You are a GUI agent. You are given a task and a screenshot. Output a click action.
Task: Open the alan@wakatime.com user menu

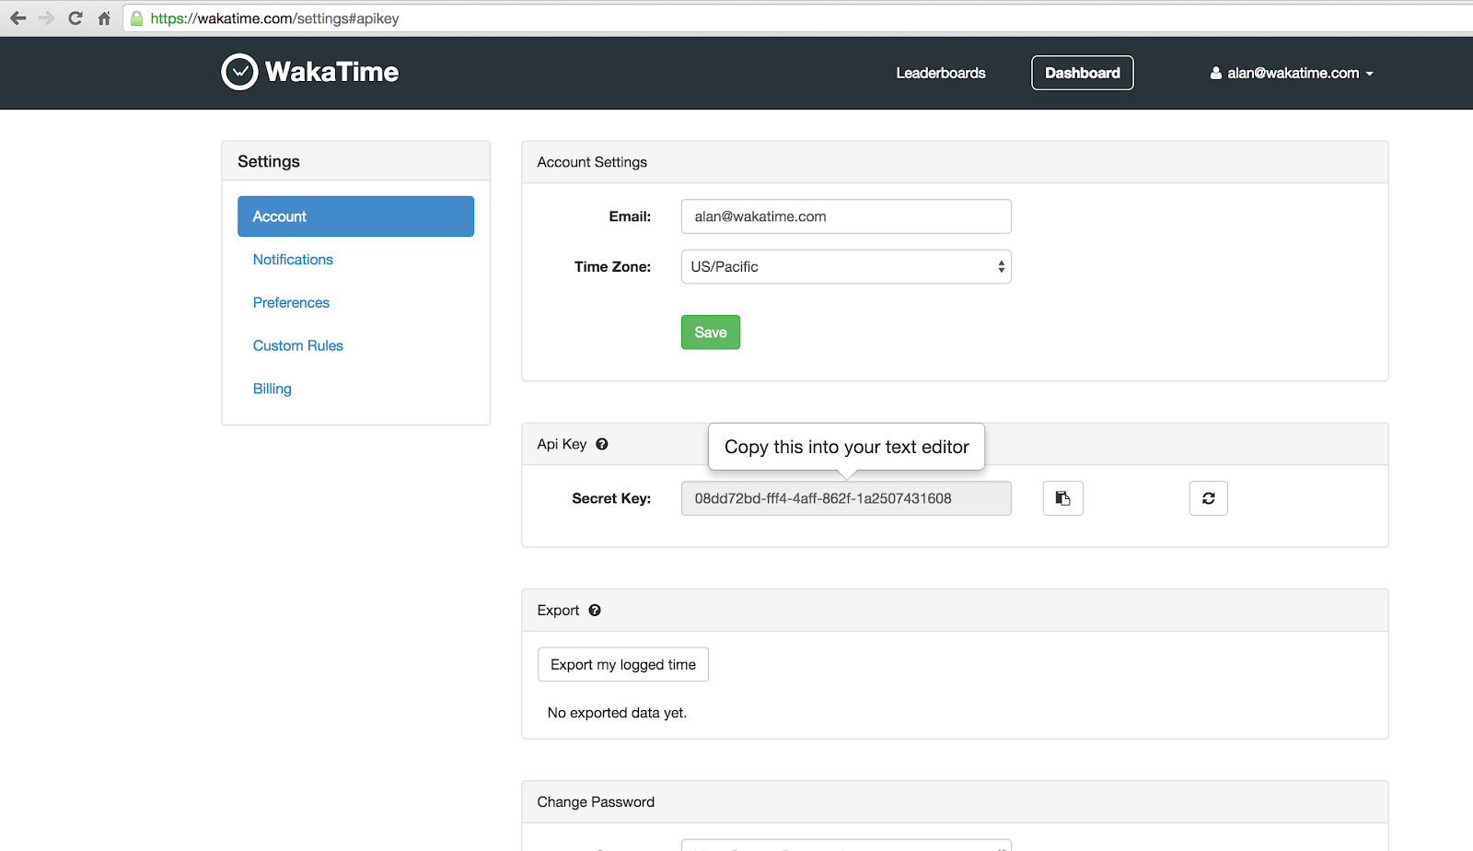(1292, 73)
